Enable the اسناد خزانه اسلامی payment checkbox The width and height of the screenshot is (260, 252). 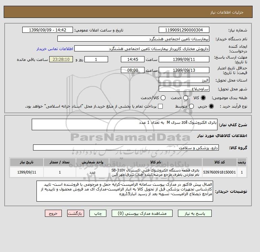pos(160,106)
